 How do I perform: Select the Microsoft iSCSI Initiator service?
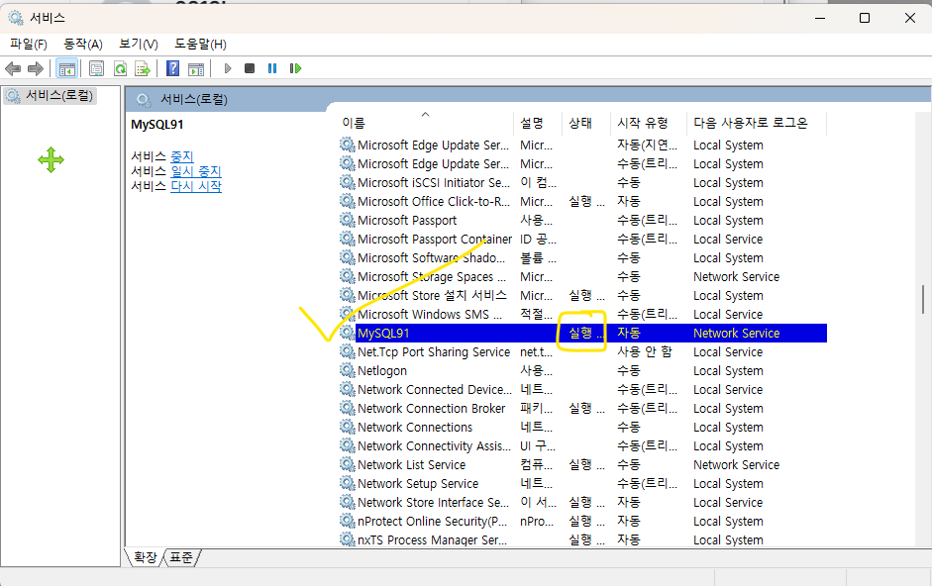(x=582, y=182)
